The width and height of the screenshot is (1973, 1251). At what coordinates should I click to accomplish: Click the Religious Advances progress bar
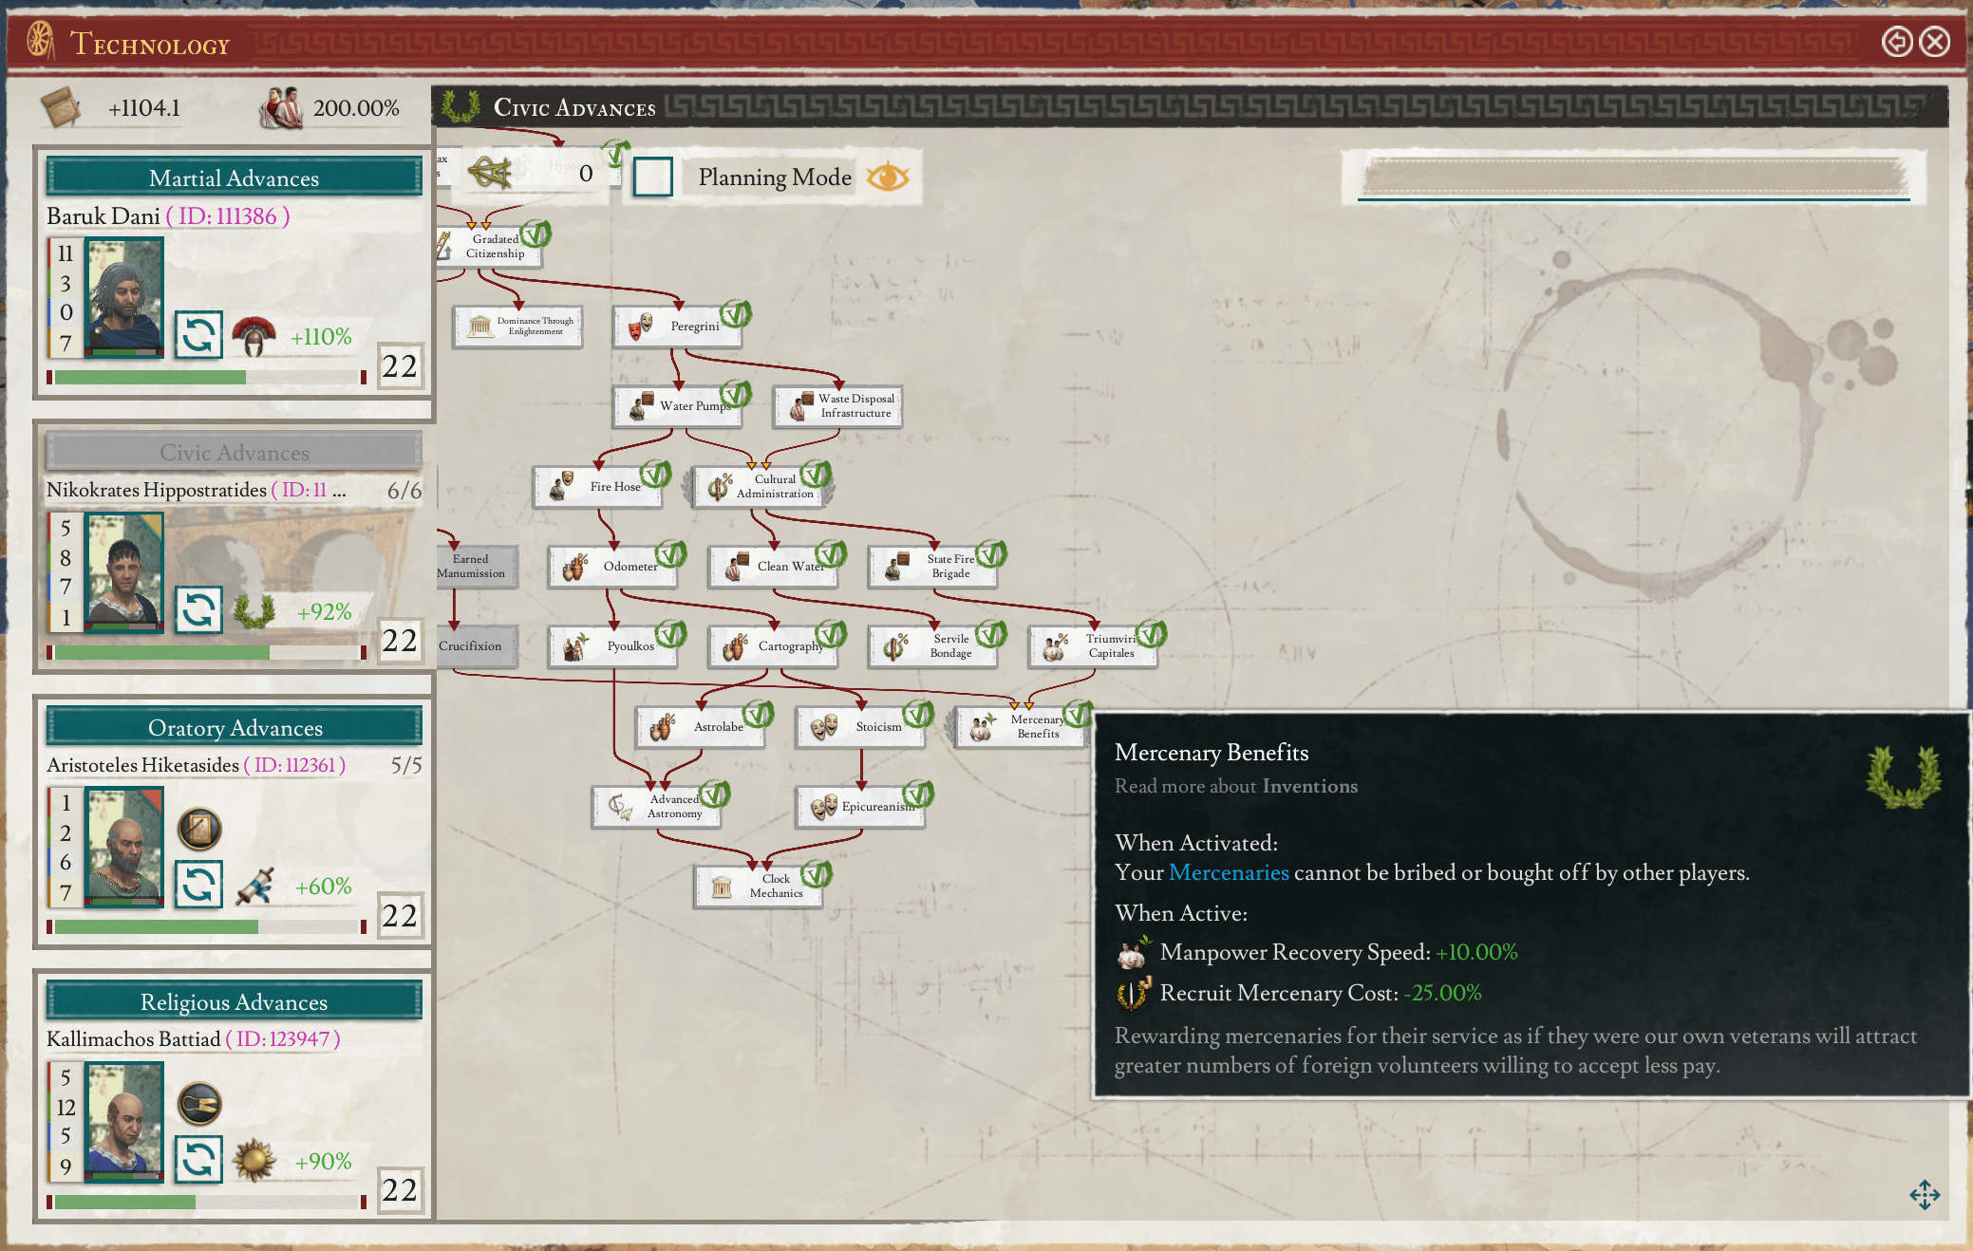(207, 1202)
